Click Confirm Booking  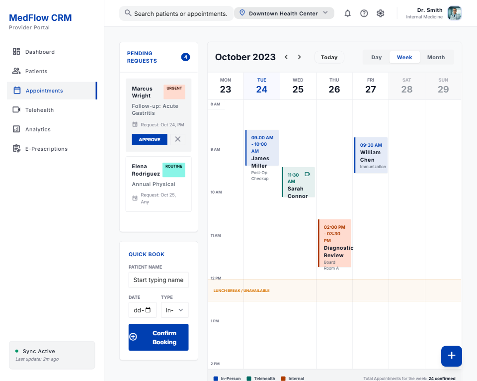point(159,337)
